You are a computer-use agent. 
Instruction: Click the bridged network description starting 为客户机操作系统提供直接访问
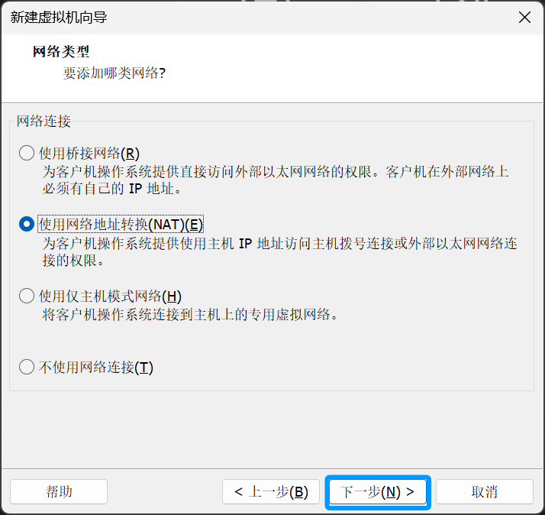click(x=276, y=180)
